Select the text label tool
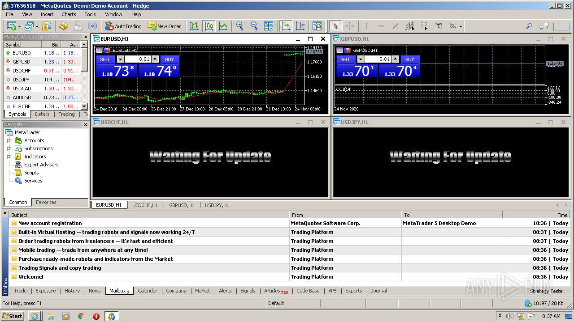This screenshot has height=322, width=574. coord(439,26)
